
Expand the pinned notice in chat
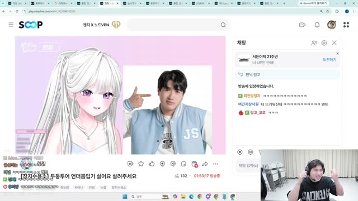288,74
